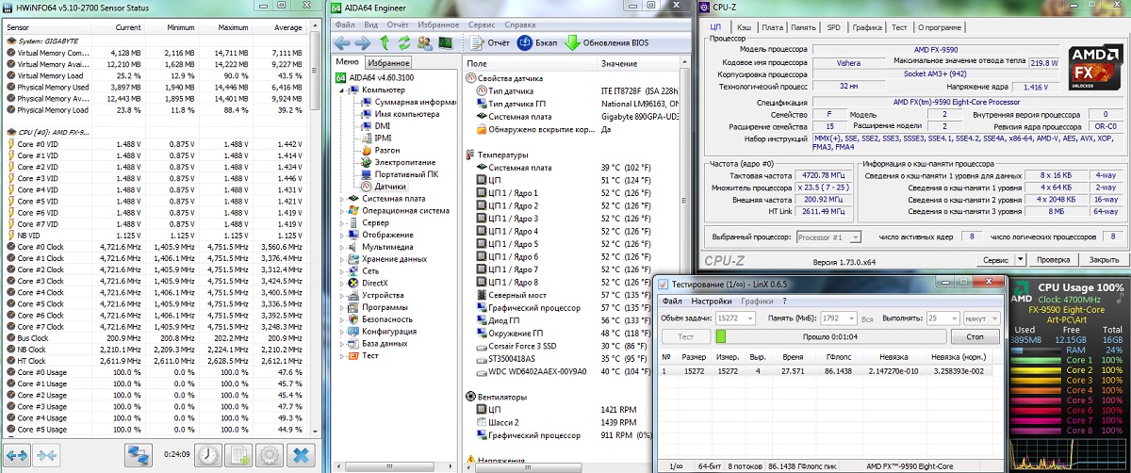Click AIDA64 Back navigation arrow
Screen dimensions: 1131x473
[x=343, y=43]
